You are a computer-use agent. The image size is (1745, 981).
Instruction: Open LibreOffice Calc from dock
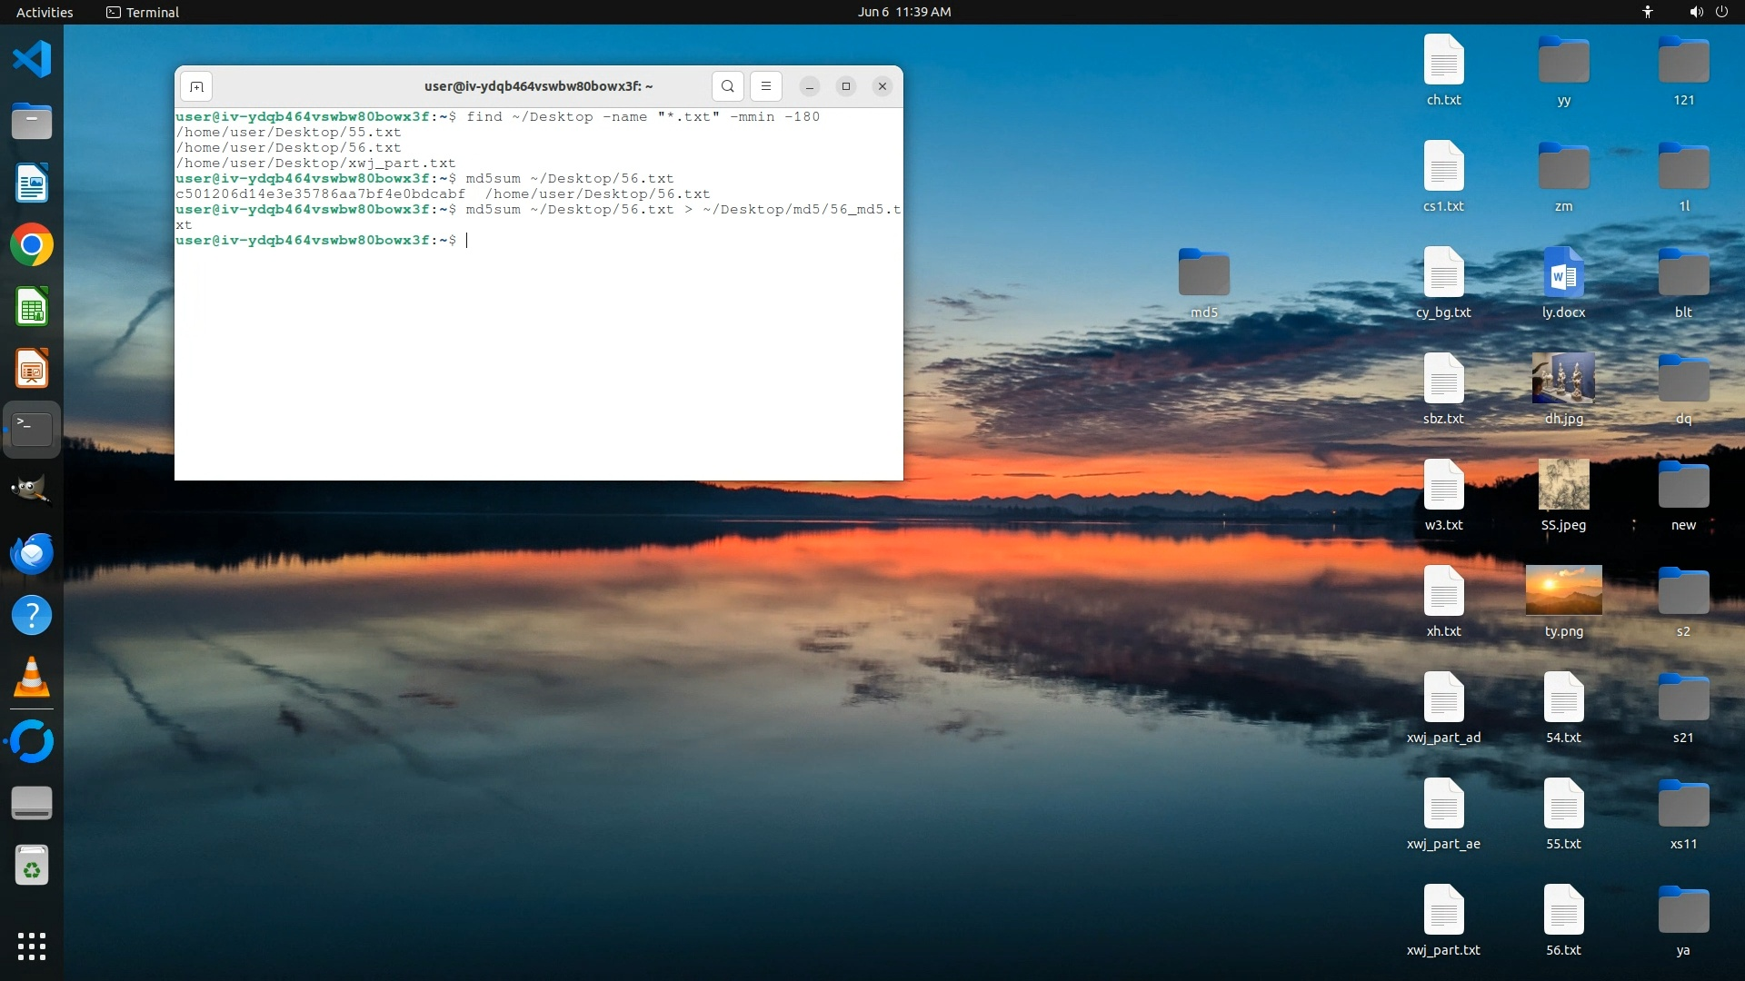pos(32,307)
